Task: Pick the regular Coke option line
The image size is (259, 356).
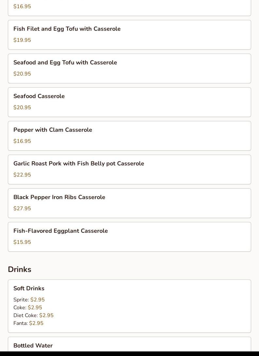Action: 27,308
